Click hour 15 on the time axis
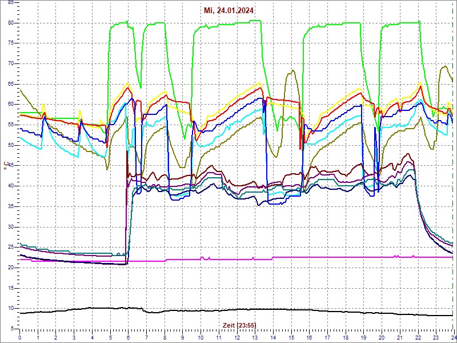 [291, 337]
